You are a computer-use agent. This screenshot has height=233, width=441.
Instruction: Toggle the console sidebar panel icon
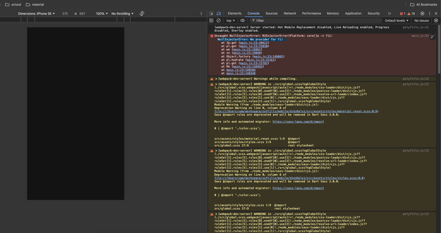click(211, 20)
